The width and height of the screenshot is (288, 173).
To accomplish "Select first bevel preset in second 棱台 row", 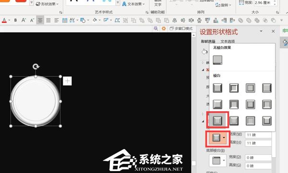I will click(217, 104).
